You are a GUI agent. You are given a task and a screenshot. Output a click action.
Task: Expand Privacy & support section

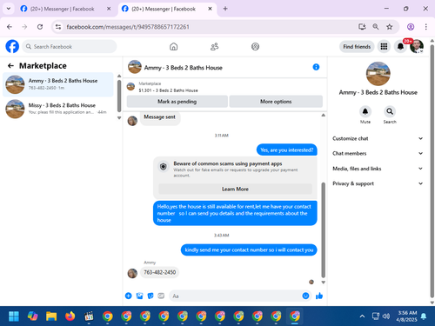tap(378, 183)
